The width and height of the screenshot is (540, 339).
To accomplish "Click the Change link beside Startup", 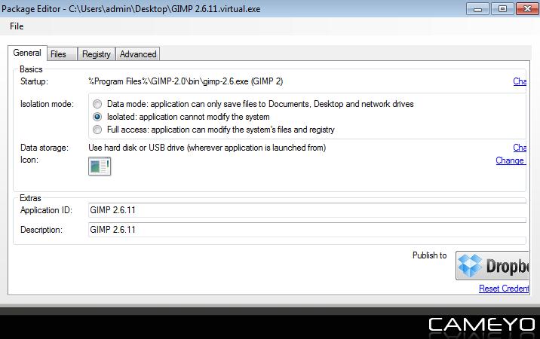I will [x=520, y=81].
